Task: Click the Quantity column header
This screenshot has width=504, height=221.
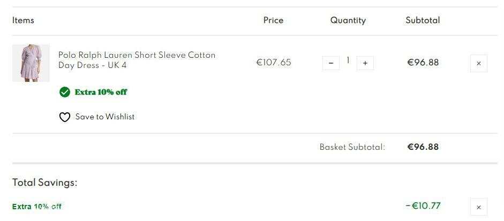Action: pos(348,20)
